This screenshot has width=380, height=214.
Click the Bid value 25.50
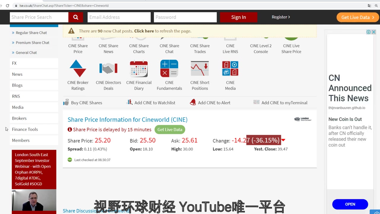(x=148, y=140)
